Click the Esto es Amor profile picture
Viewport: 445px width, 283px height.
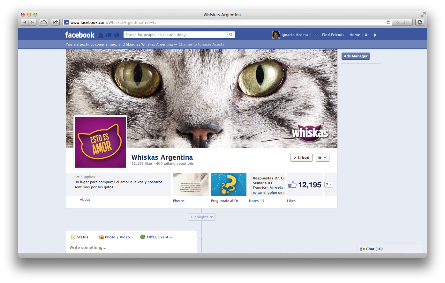100,142
